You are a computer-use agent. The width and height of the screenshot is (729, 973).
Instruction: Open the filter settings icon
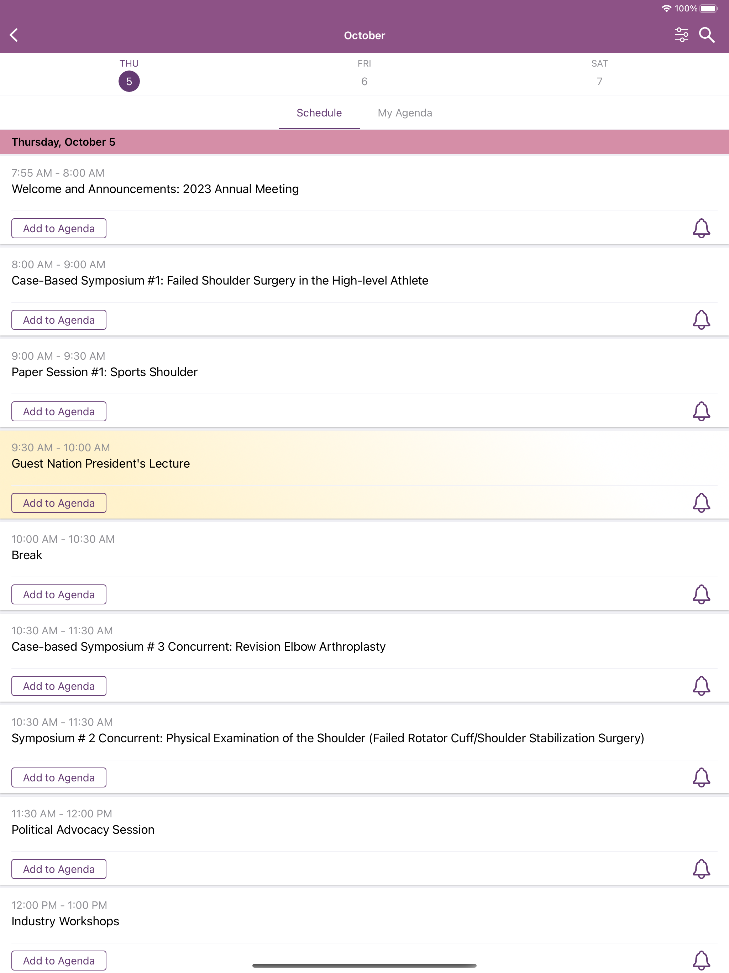pos(681,35)
